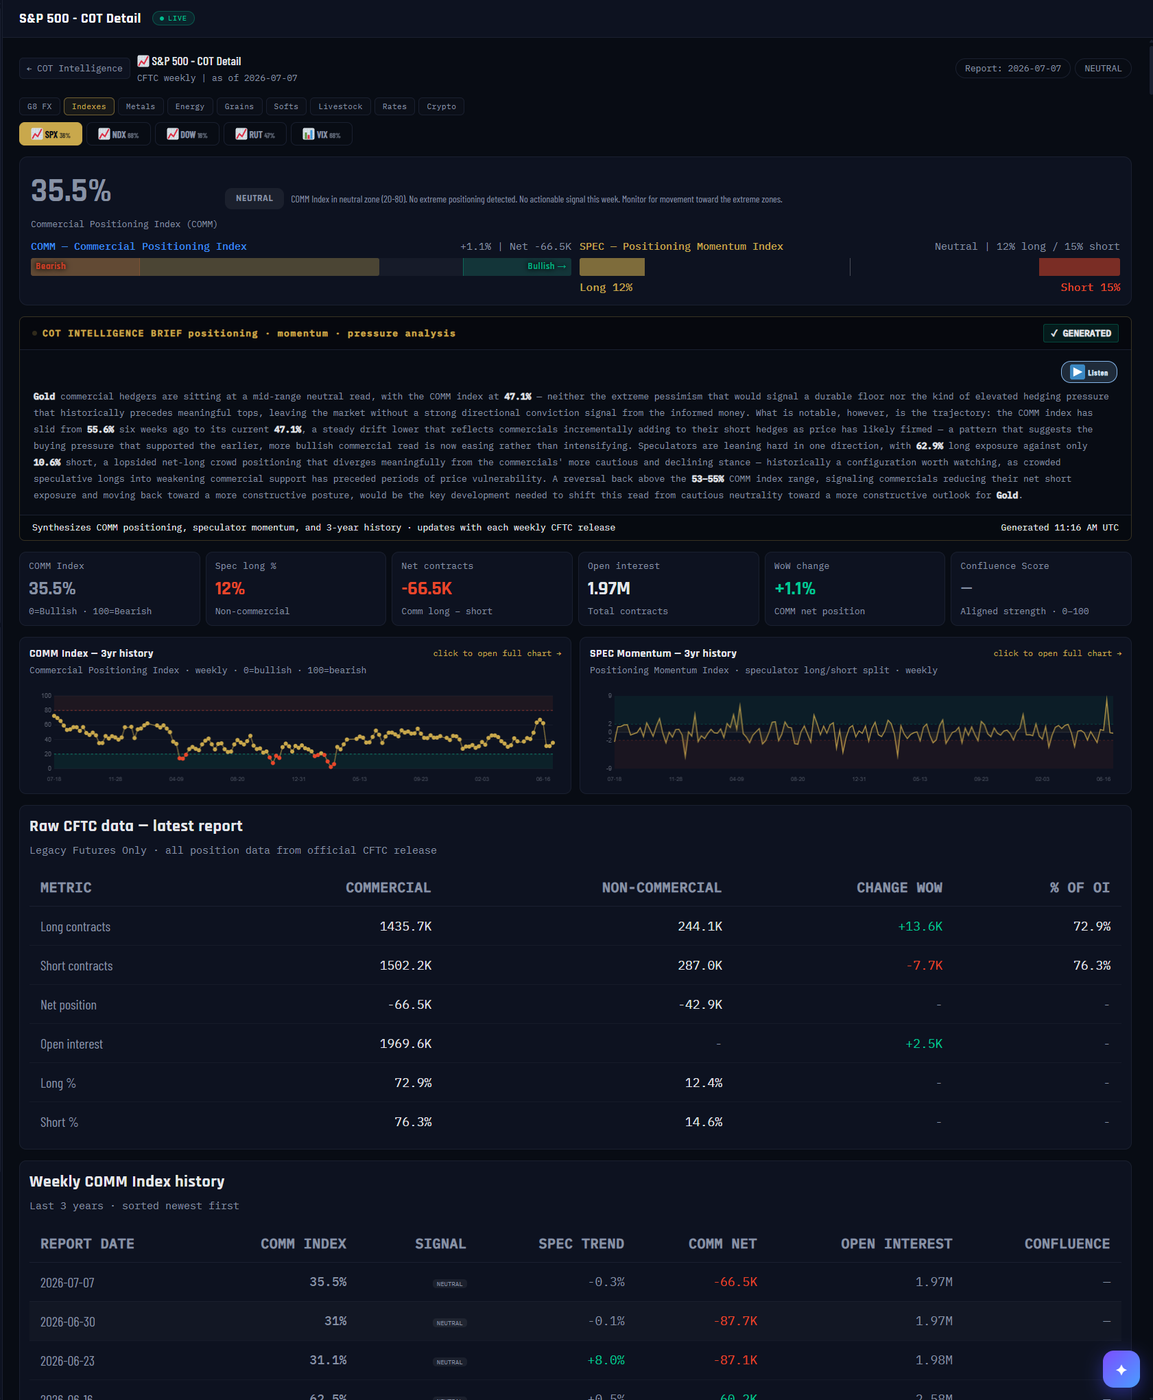This screenshot has height=1400, width=1153.
Task: Click the CHANGE WOW column header
Action: (899, 887)
